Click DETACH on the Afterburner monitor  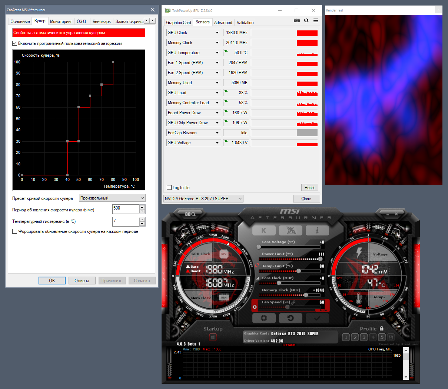pos(289,345)
